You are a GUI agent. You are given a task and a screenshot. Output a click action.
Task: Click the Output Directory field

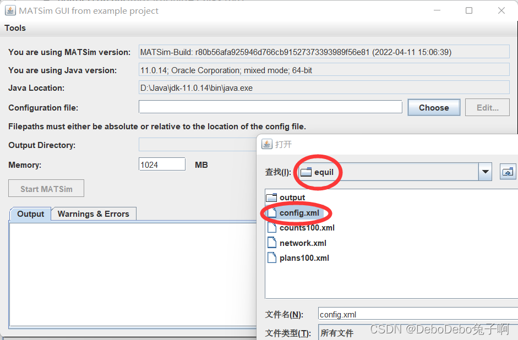198,145
